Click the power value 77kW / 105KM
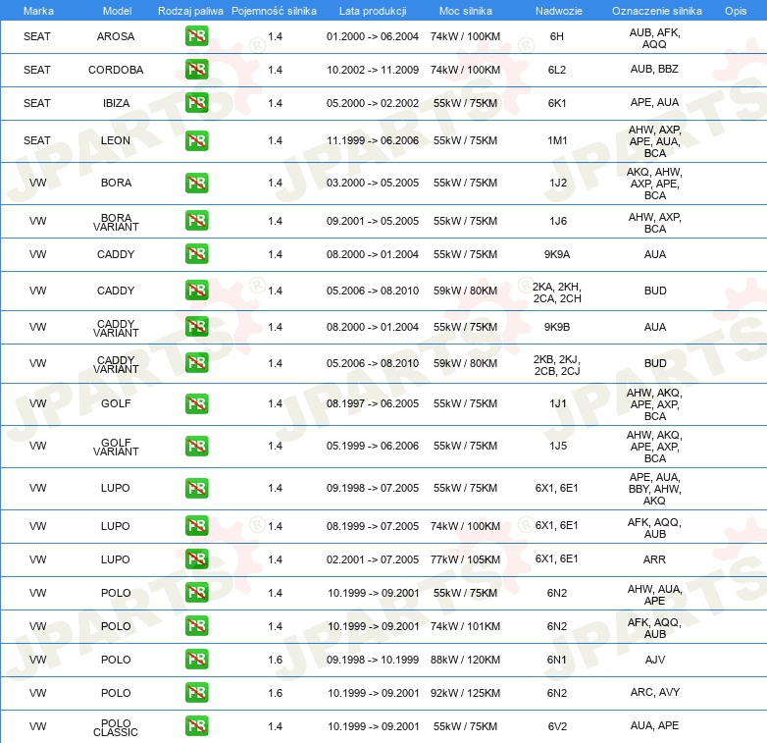 [x=465, y=558]
